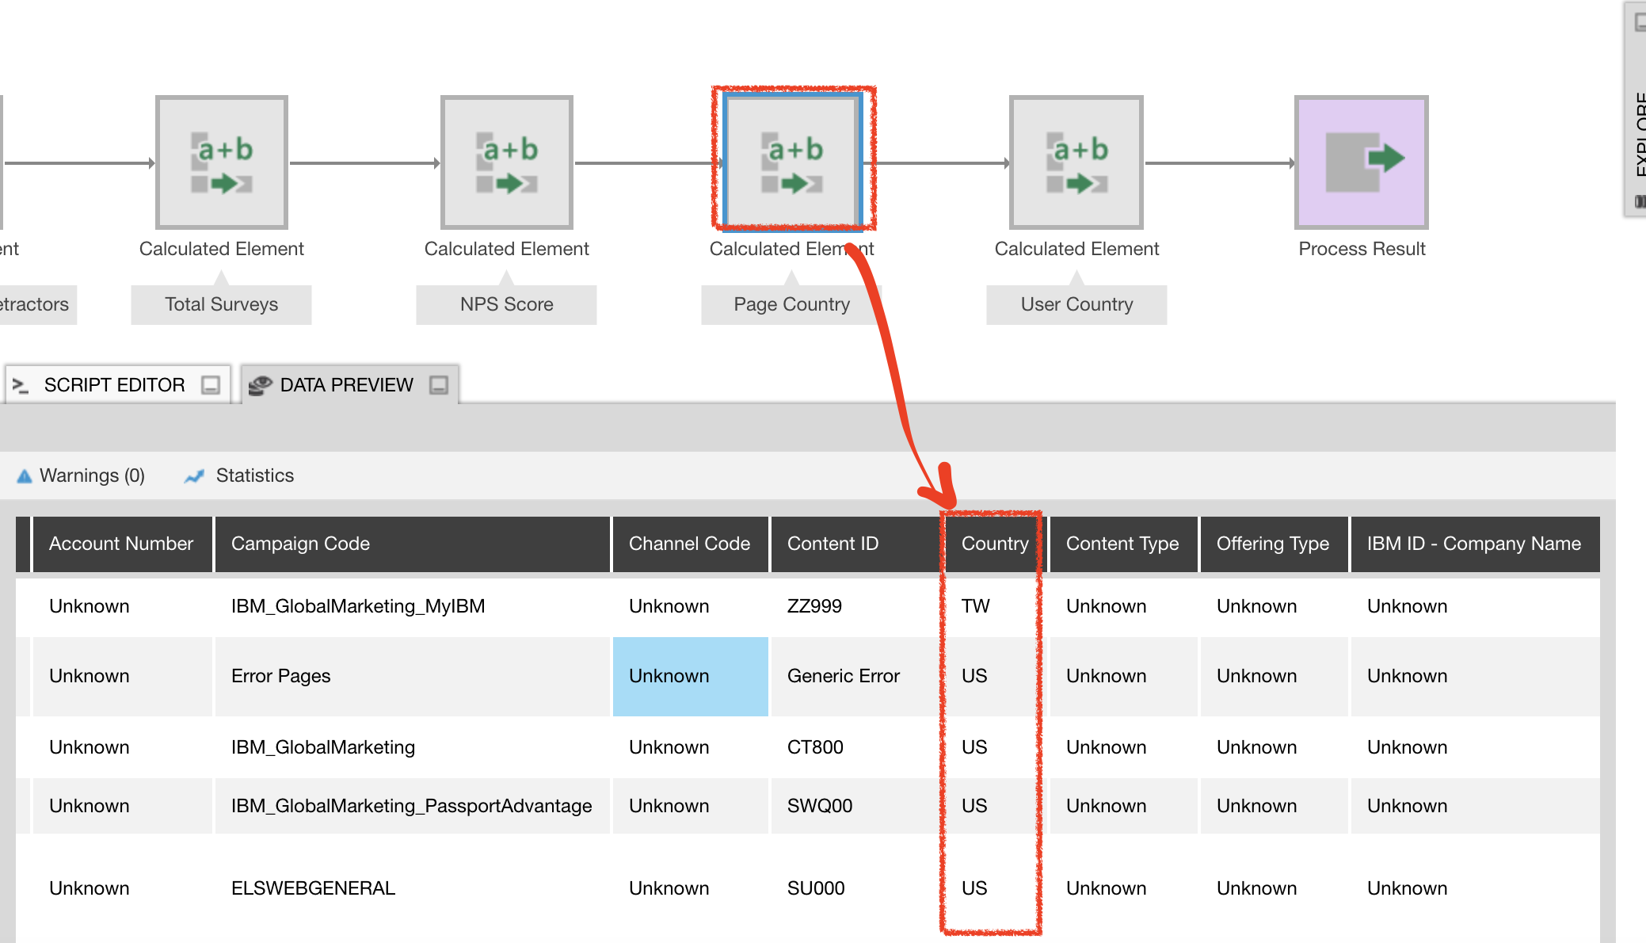Select the User Country Calculated Element node
The width and height of the screenshot is (1646, 943).
pyautogui.click(x=1076, y=162)
